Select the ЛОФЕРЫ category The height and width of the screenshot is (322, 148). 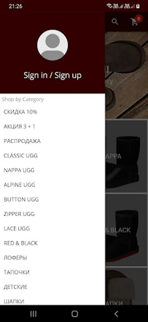[53, 258]
